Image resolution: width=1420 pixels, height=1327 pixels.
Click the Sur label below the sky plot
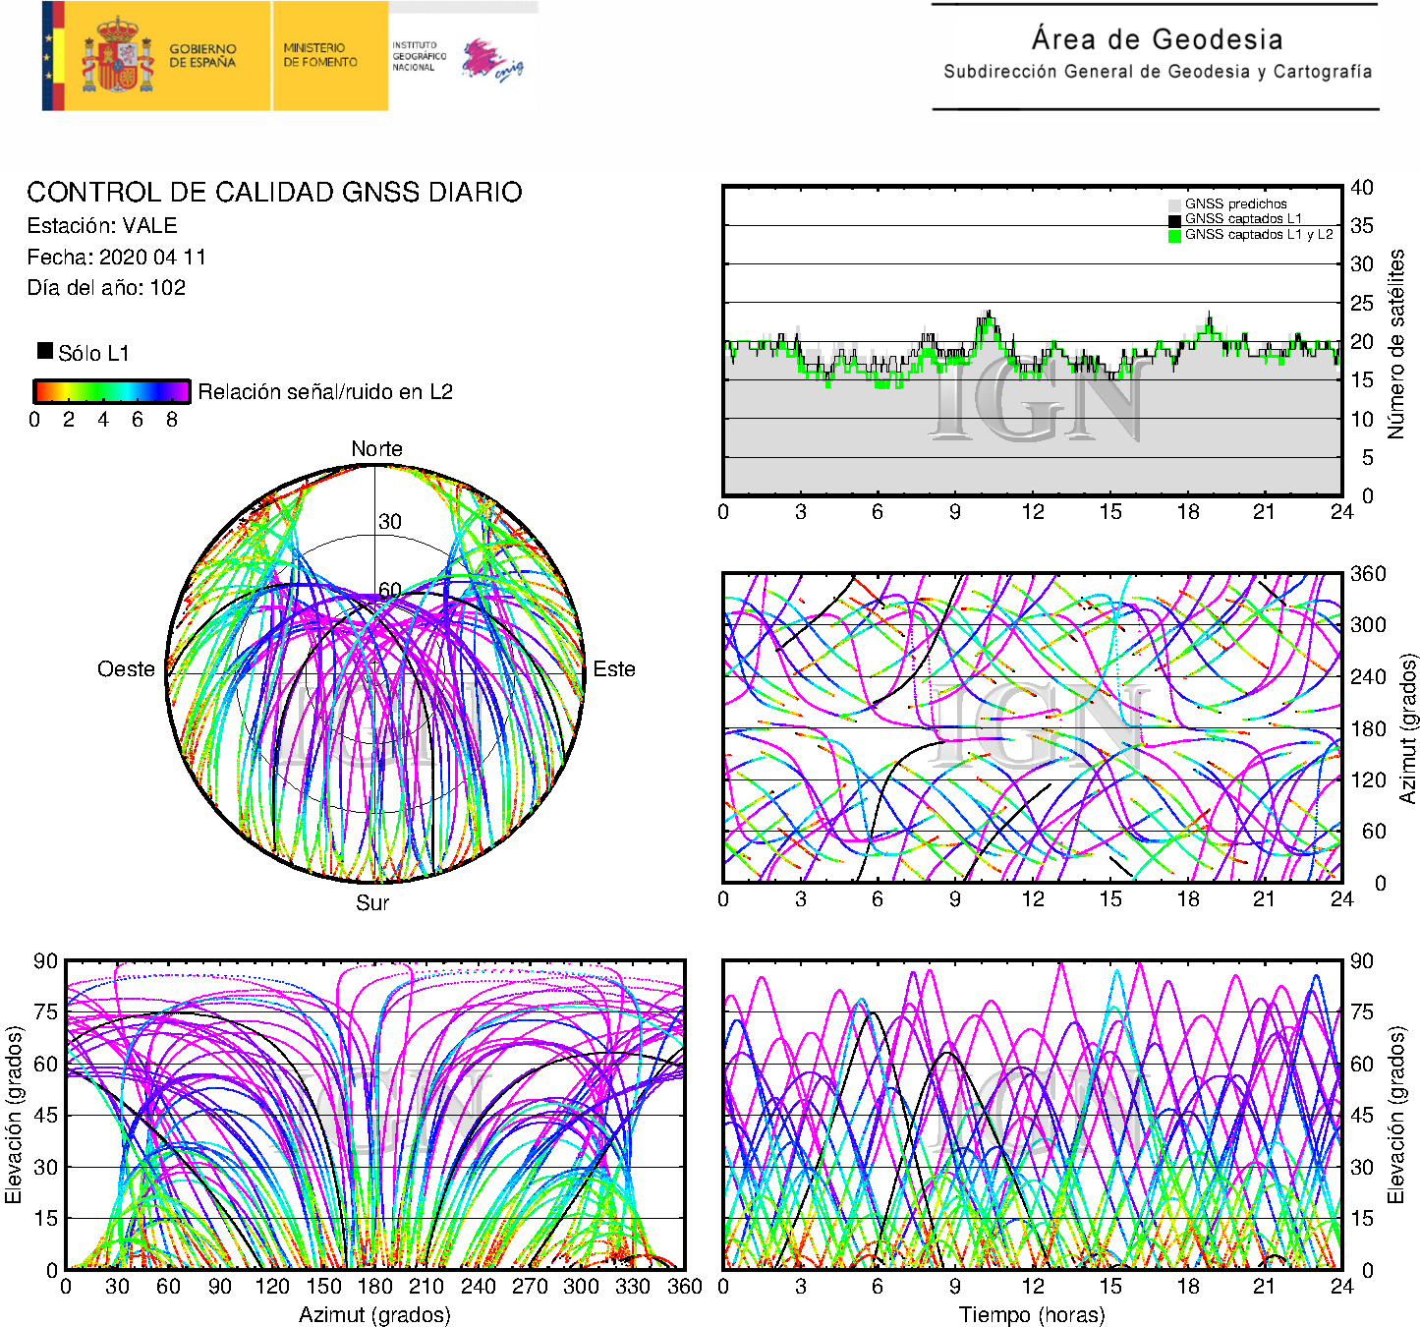(372, 902)
